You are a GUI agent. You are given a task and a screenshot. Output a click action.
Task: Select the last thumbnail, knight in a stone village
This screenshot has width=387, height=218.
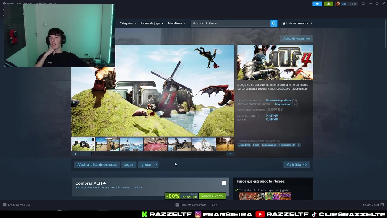pyautogui.click(x=225, y=144)
